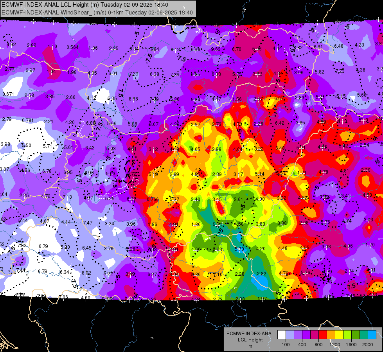Click the wind shear value 3.83

[x=261, y=224]
